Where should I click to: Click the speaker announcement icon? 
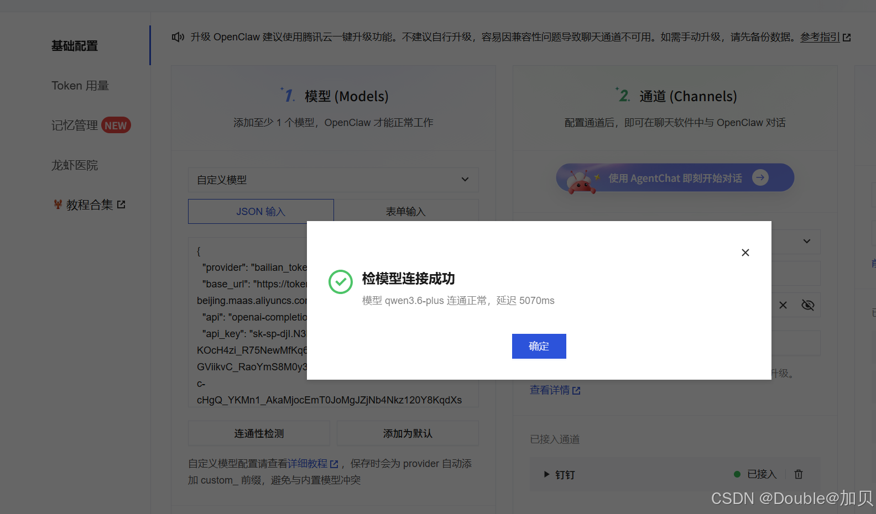[x=178, y=37]
